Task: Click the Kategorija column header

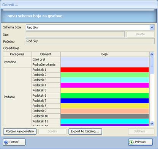Action: pyautogui.click(x=17, y=54)
